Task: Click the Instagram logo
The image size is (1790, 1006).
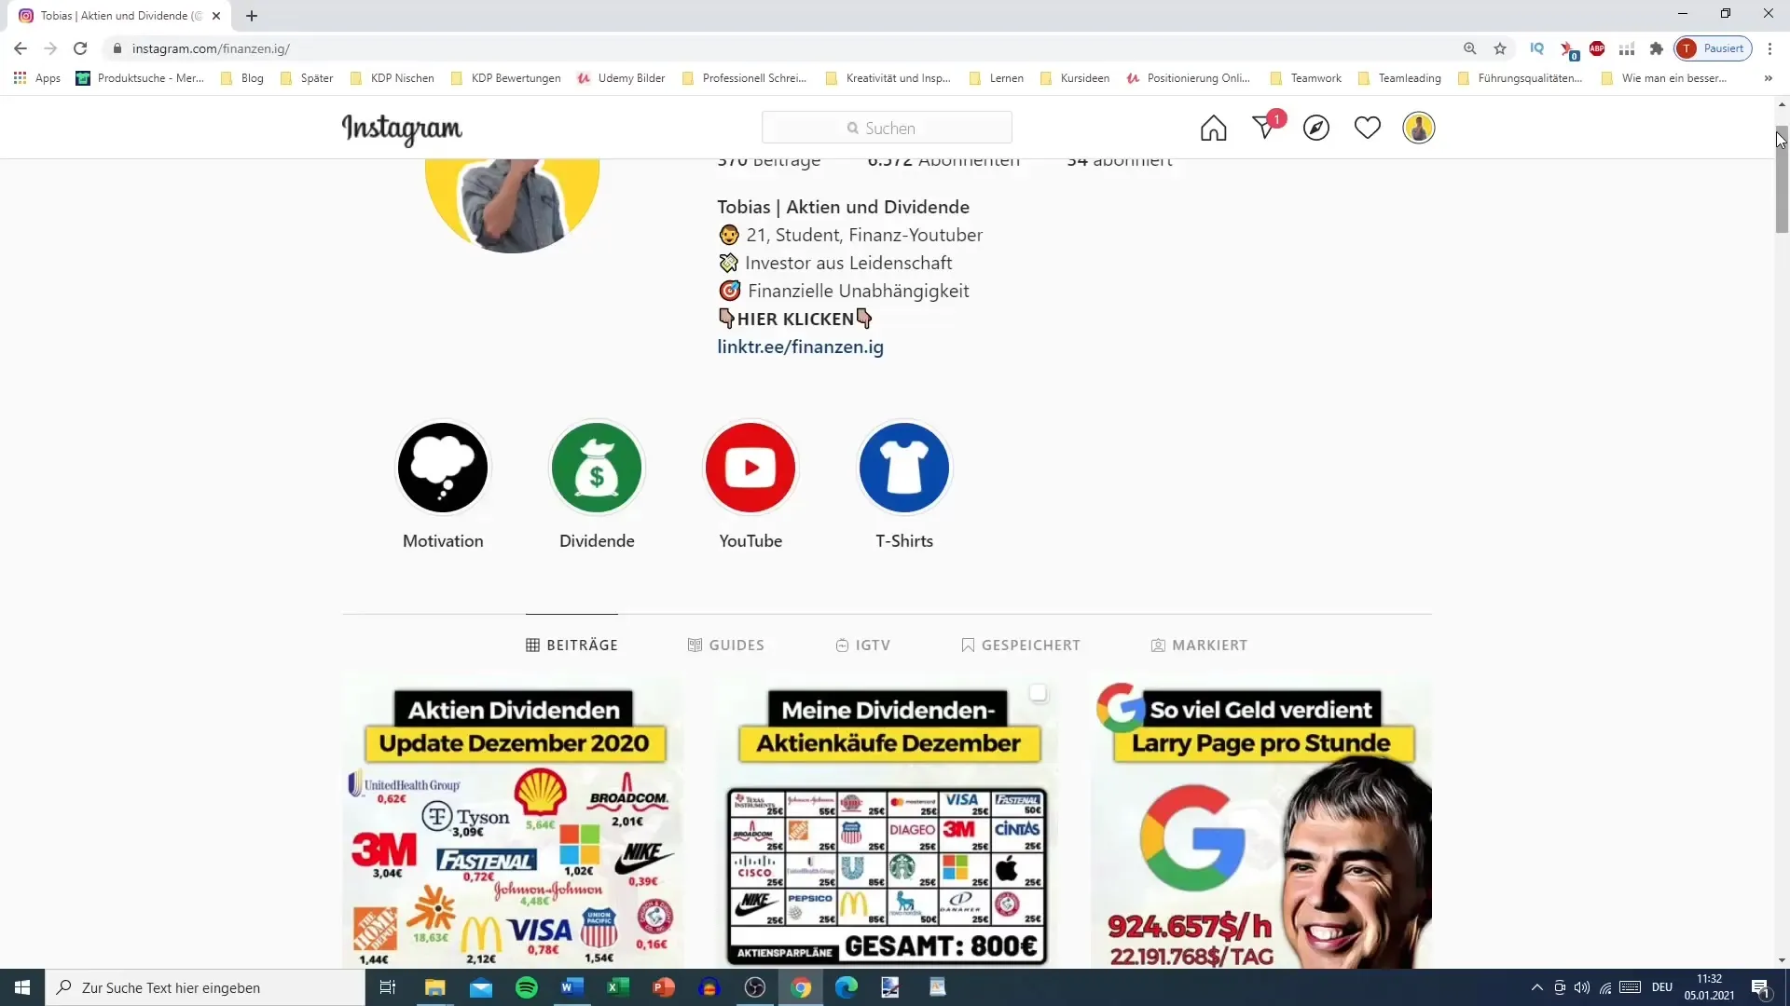Action: [x=402, y=129]
